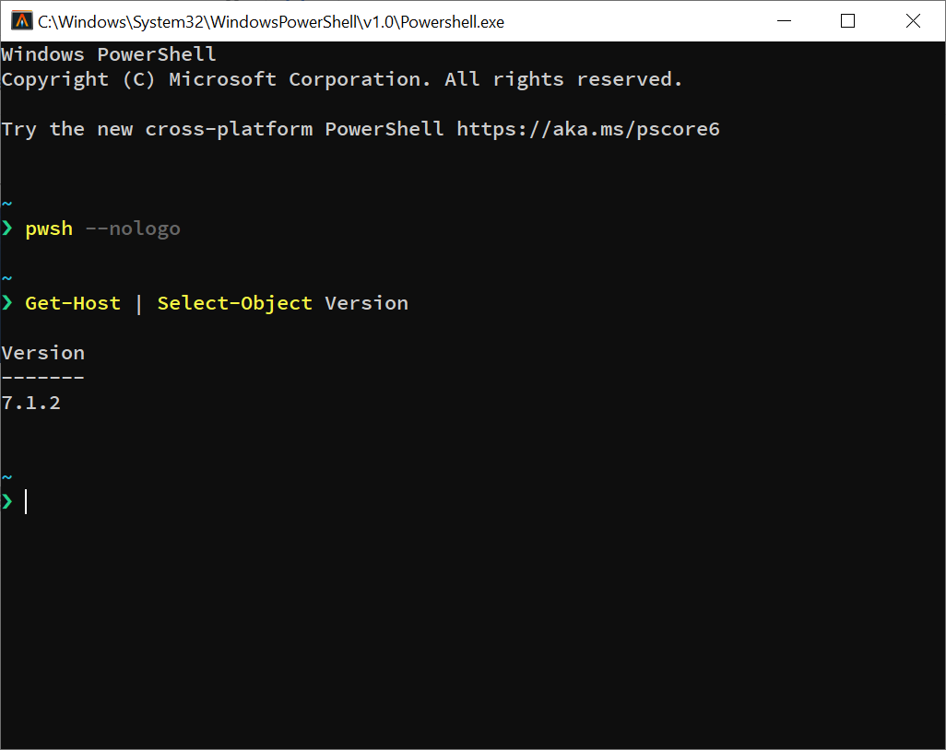Click the yellow prompt arrow before pwsh
Image resolution: width=946 pixels, height=750 pixels.
point(7,228)
